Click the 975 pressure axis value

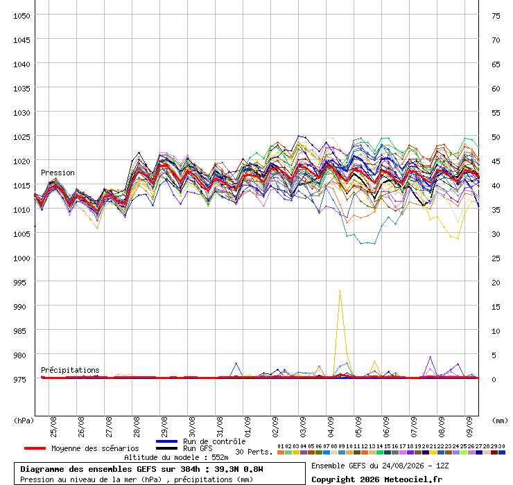point(19,380)
